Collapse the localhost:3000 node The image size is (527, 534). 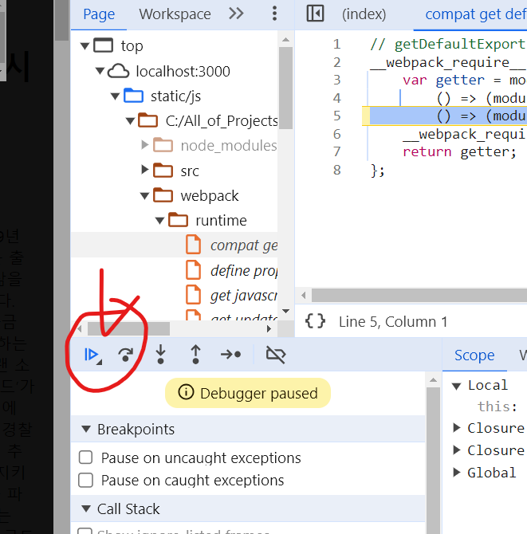pos(100,71)
